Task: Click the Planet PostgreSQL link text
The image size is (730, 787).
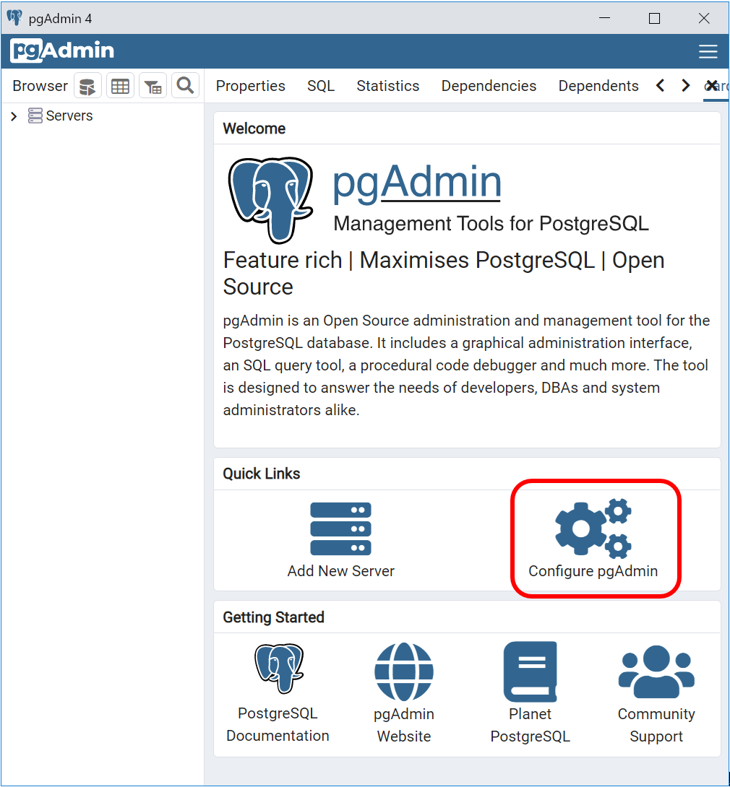Action: pyautogui.click(x=530, y=725)
